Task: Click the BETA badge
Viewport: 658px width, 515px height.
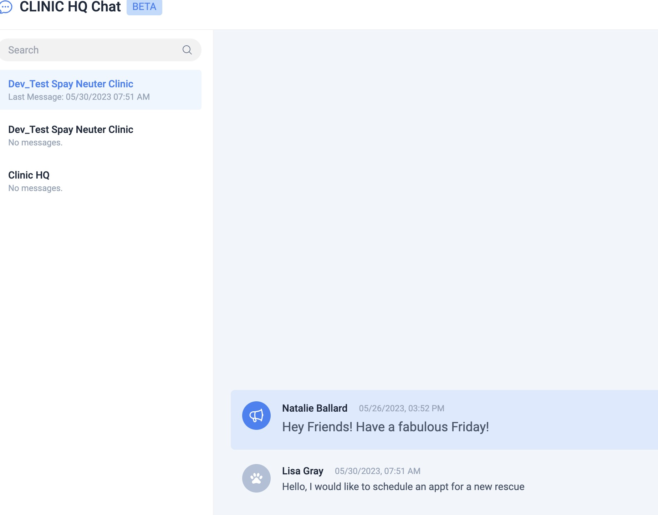Action: pos(144,7)
